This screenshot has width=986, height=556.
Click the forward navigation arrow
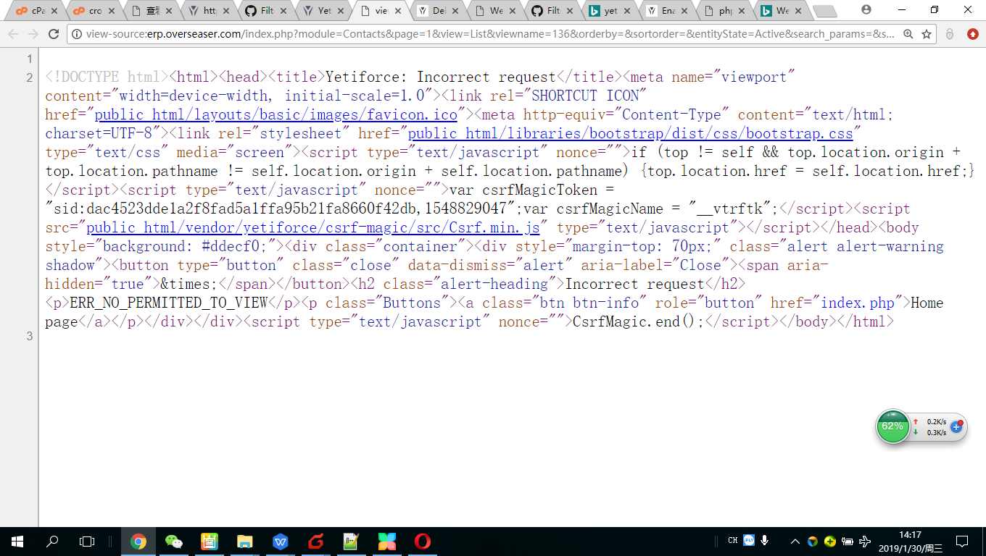33,34
